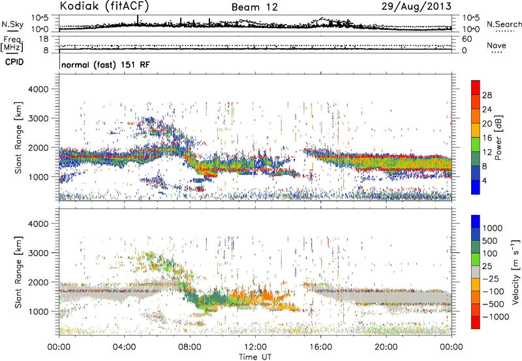The height and width of the screenshot is (361, 522).
Task: Click the "08:00" time axis label
Action: pyautogui.click(x=190, y=347)
